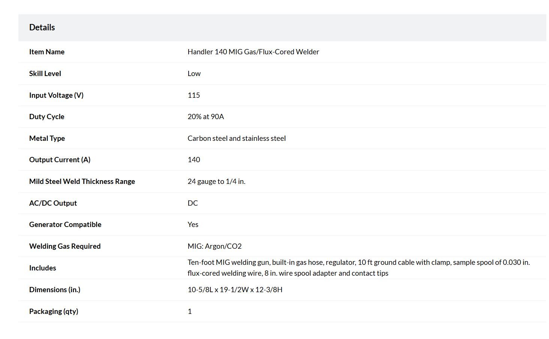
Task: Select the 'Item Name' label
Action: click(47, 52)
